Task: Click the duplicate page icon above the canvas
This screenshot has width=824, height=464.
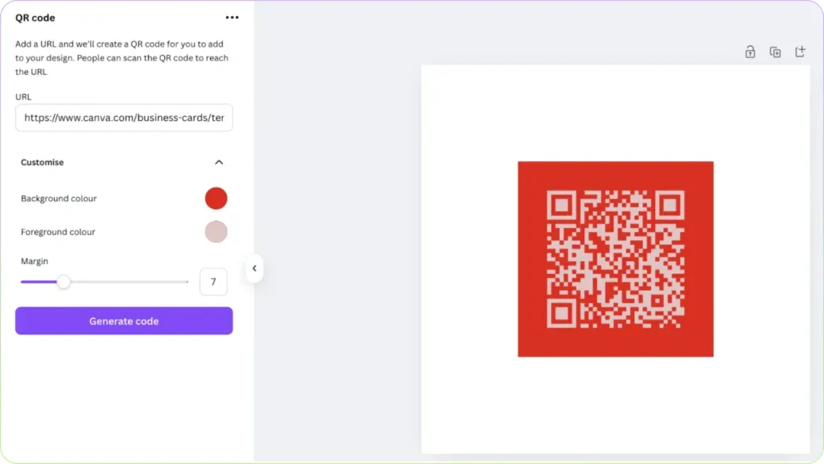Action: click(775, 51)
